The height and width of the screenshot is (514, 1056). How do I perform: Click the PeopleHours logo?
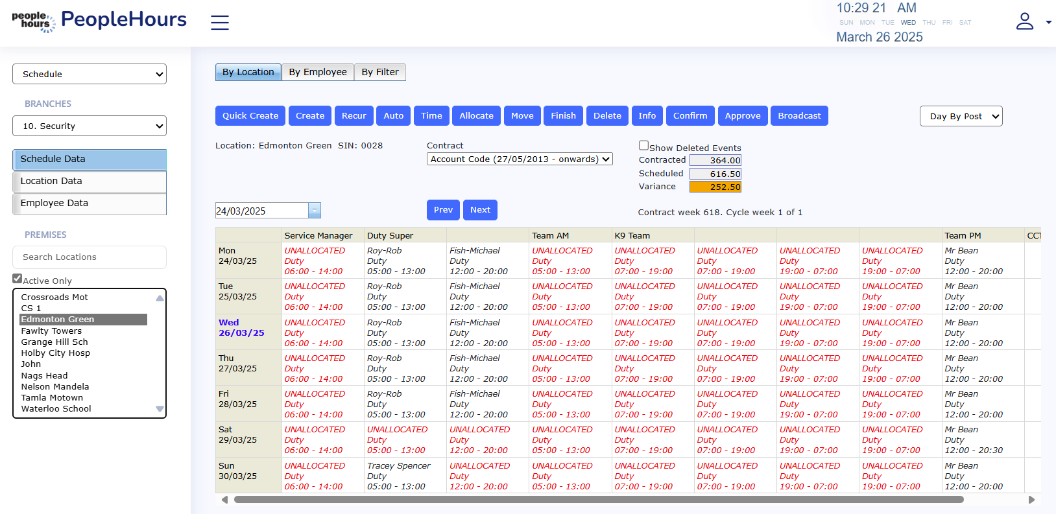[99, 21]
